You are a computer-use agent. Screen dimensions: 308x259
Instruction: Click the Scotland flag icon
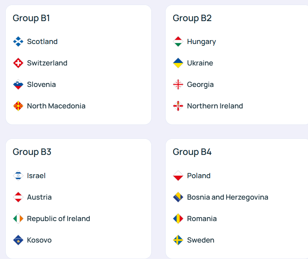(x=18, y=42)
